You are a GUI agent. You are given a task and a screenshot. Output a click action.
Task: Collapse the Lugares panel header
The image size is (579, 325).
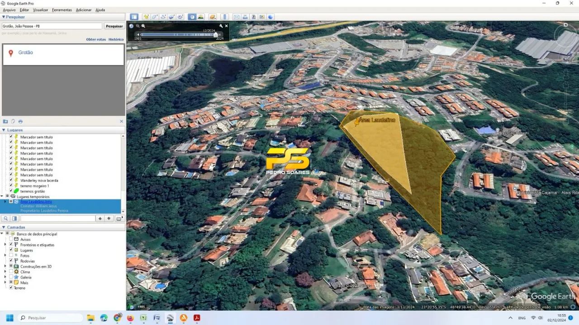pyautogui.click(x=63, y=130)
